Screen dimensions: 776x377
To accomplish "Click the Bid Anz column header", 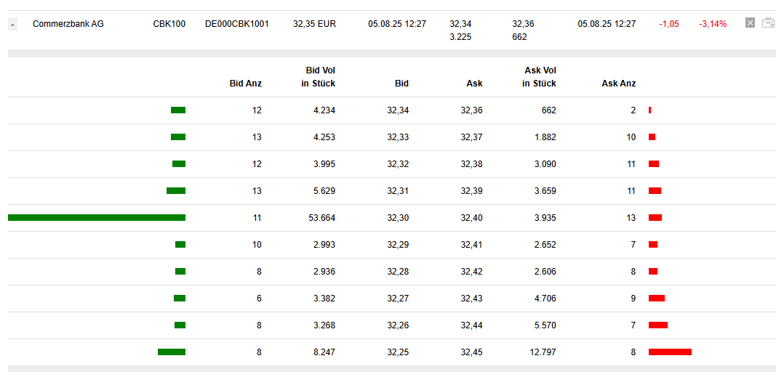I will [x=245, y=84].
